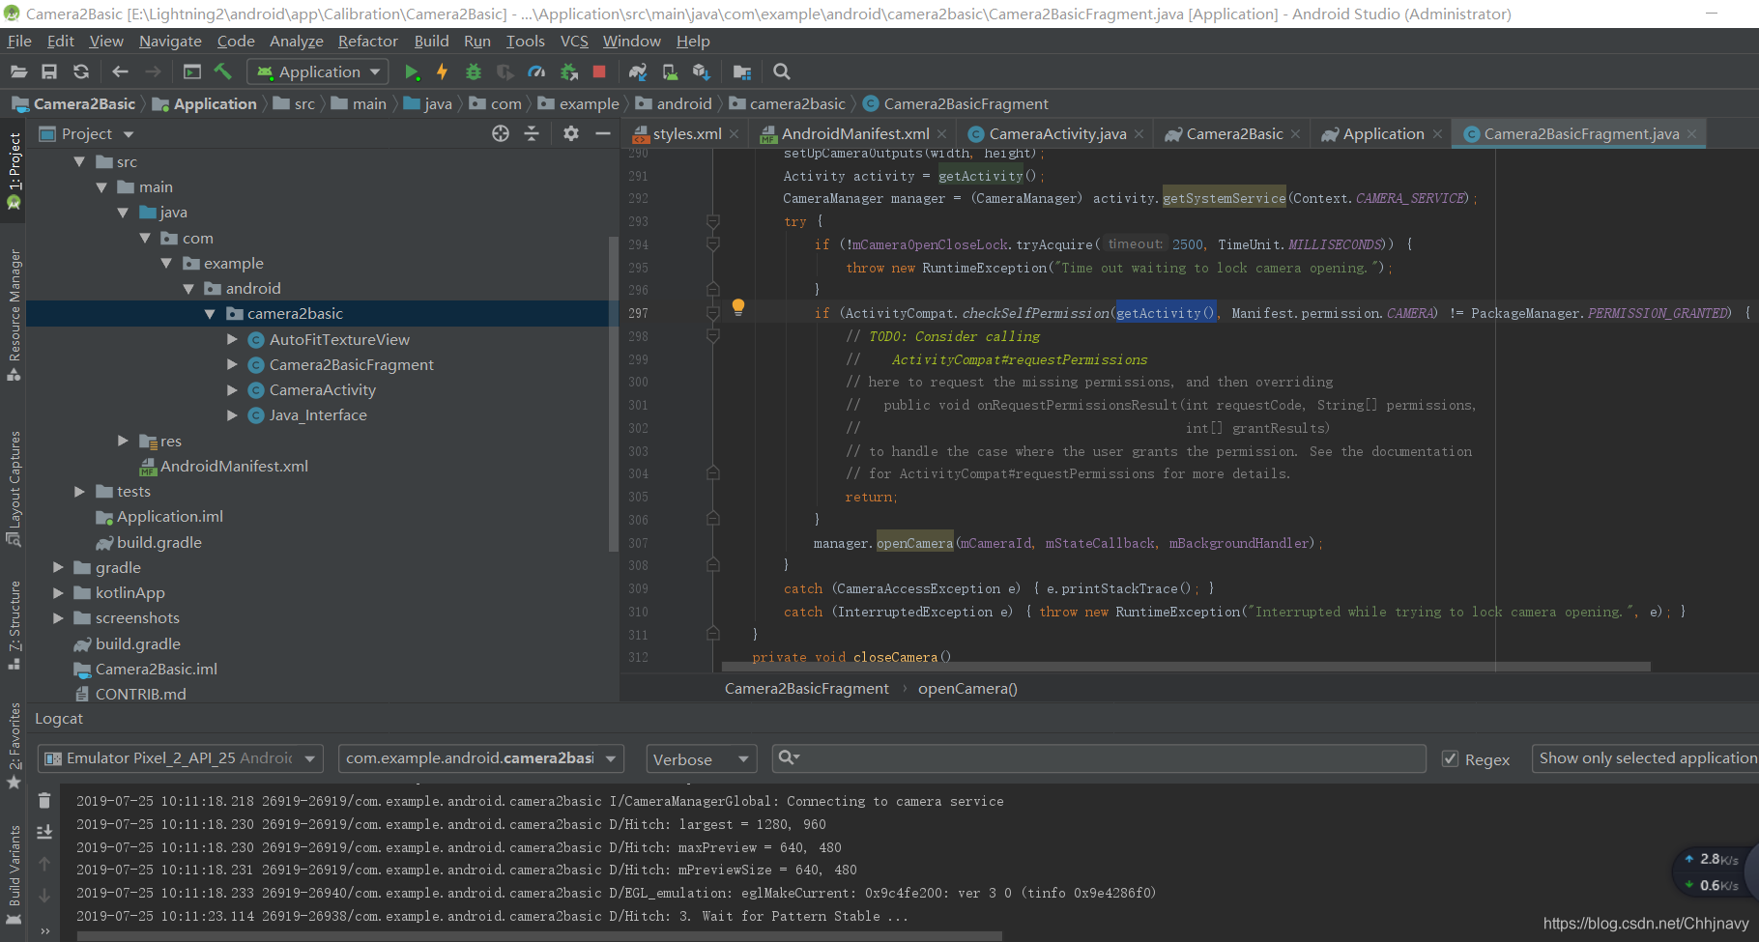Stop the running app with red square
The height and width of the screenshot is (942, 1759).
click(599, 71)
